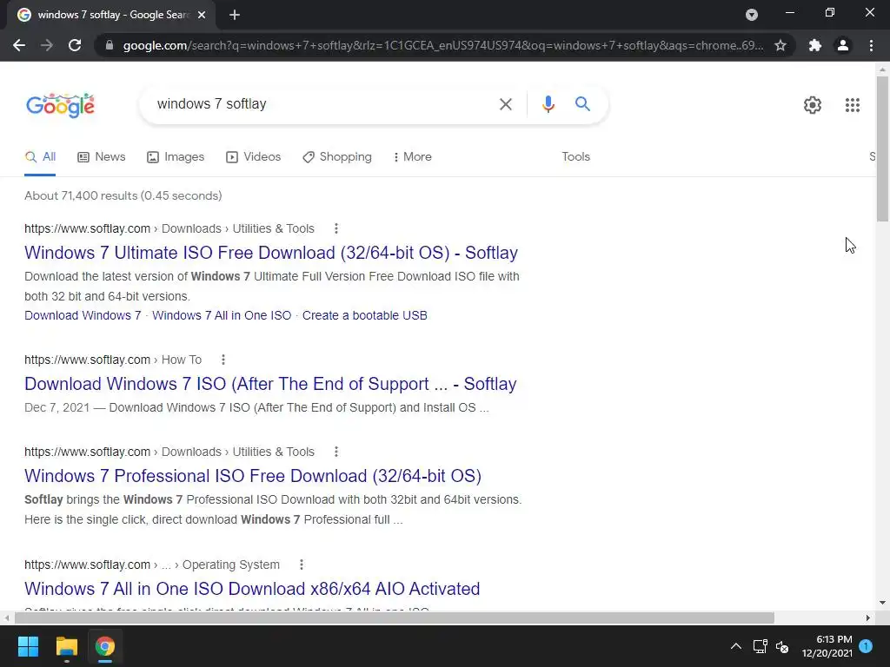Screen dimensions: 890x667
Task: Switch to Videos results tab
Action: point(253,157)
